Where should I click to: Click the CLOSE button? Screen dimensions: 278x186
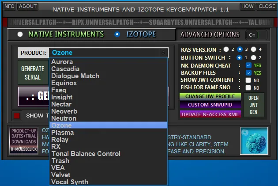[x=267, y=6]
